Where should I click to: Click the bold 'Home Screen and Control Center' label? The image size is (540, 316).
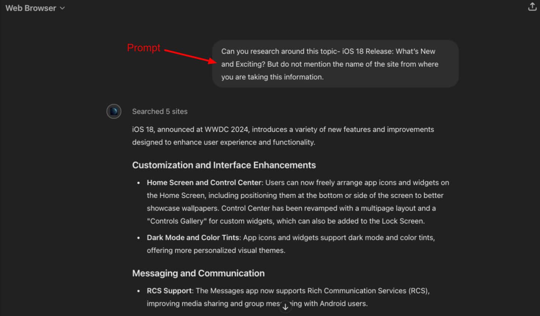[204, 183]
